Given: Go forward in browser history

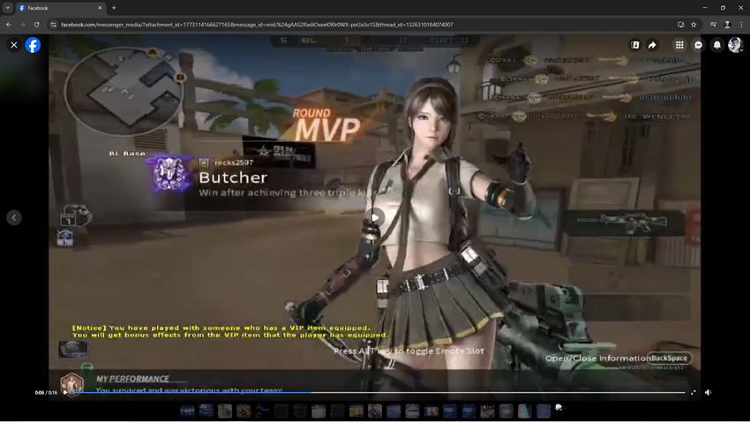Looking at the screenshot, I should (22, 25).
